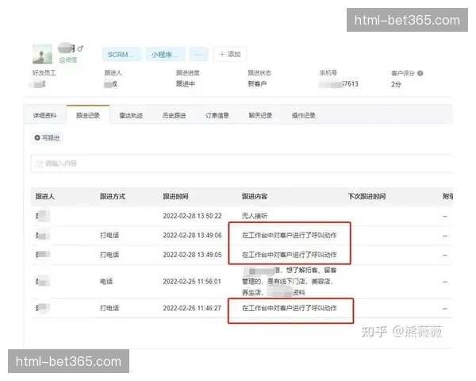Click the 写跟进 button
The image size is (476, 381).
(47, 138)
